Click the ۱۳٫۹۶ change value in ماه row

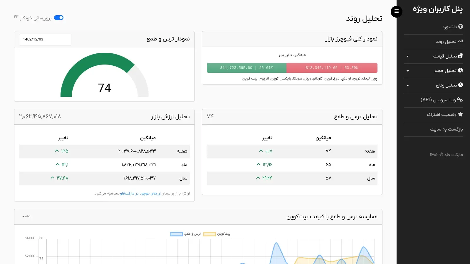click(267, 165)
